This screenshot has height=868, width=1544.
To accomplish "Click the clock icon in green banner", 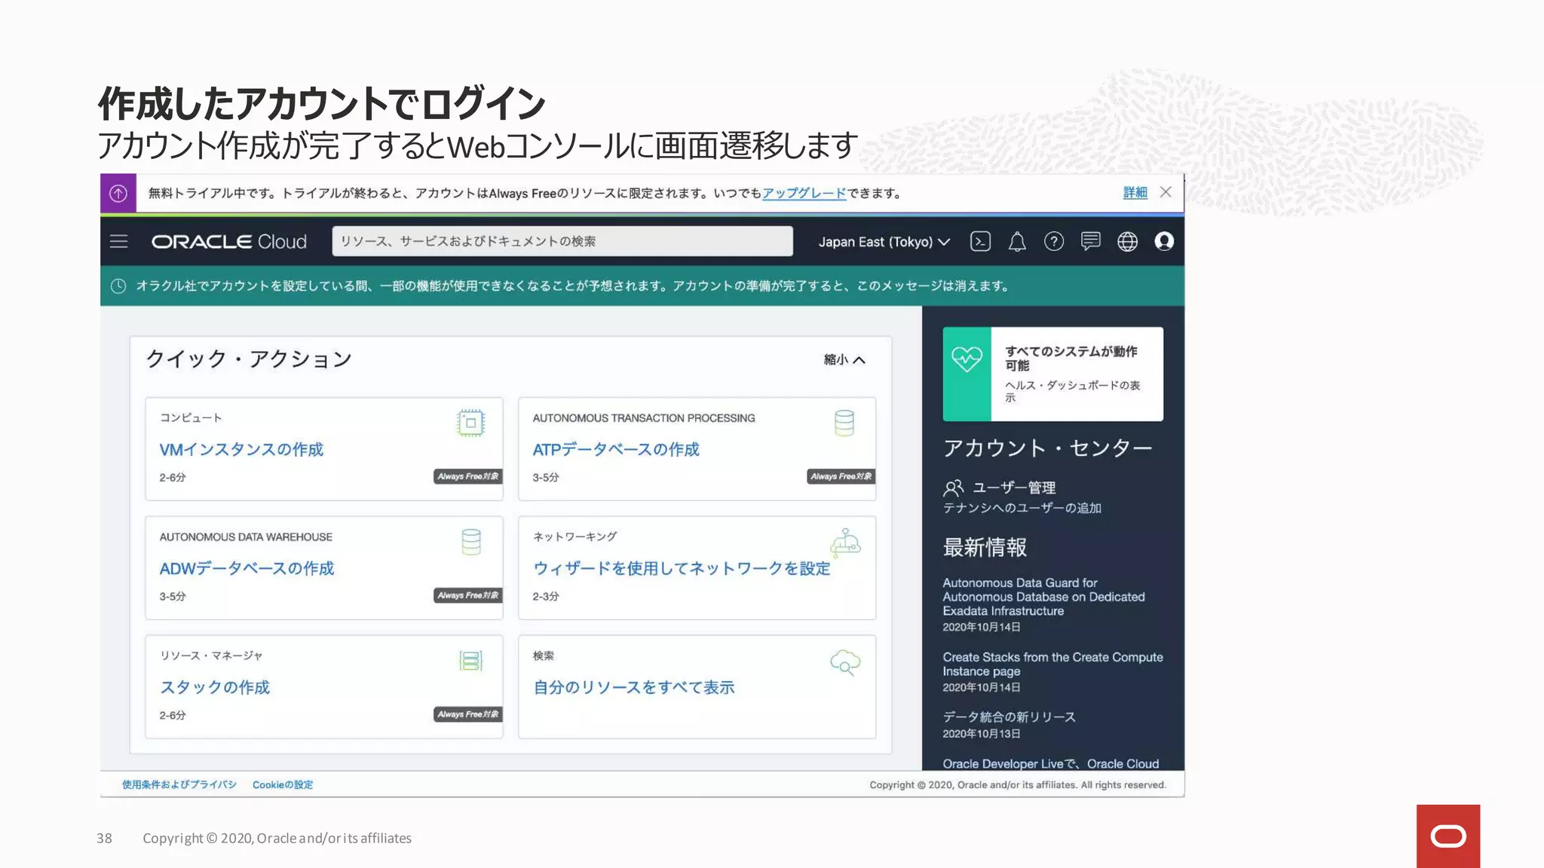I will (x=118, y=286).
